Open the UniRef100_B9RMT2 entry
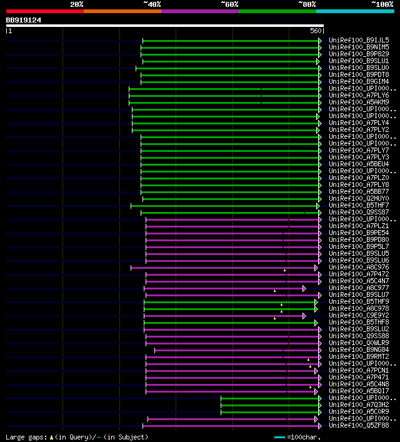Screen dimensions: 400x442 click(359, 356)
